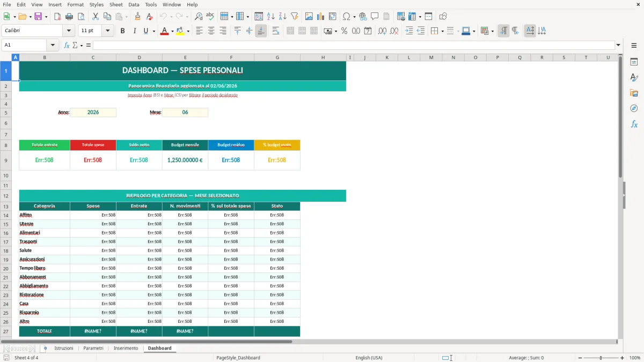Expand the formula bar
The image size is (644, 362).
click(x=618, y=45)
